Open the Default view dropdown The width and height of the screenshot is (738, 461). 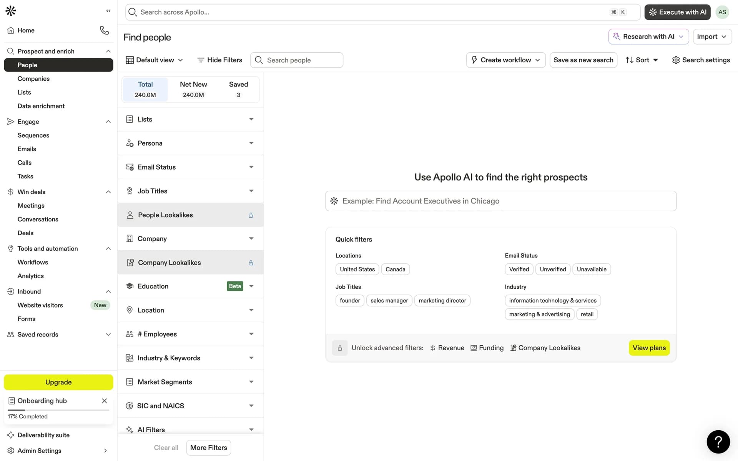(155, 60)
